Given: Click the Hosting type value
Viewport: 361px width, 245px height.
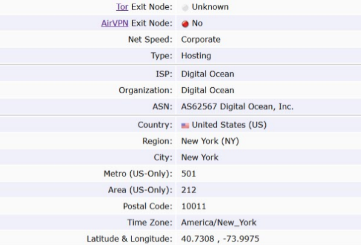Looking at the screenshot, I should tap(196, 56).
